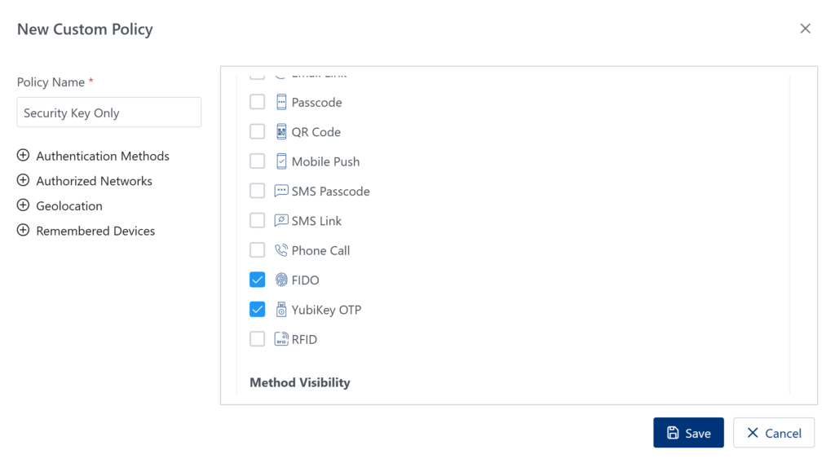Click the YubiKey OTP key icon
The width and height of the screenshot is (835, 463).
pos(281,310)
